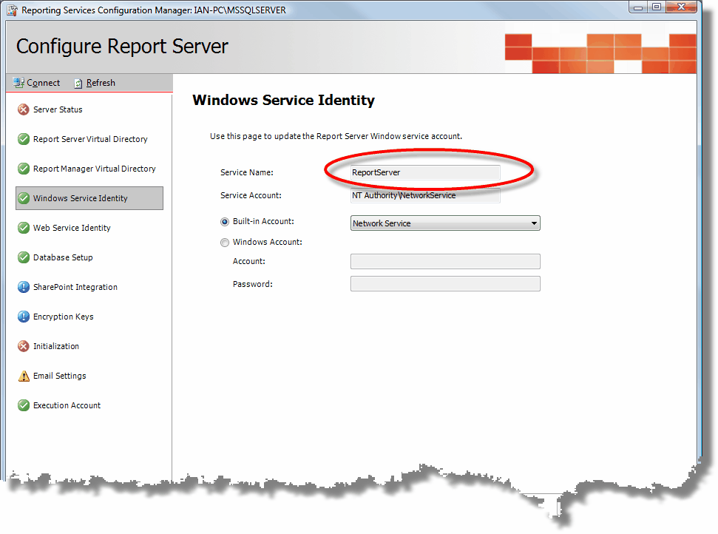Click green check icon for Report Server Virtual Directory

(x=24, y=139)
